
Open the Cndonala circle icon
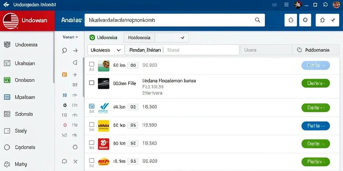point(7,147)
